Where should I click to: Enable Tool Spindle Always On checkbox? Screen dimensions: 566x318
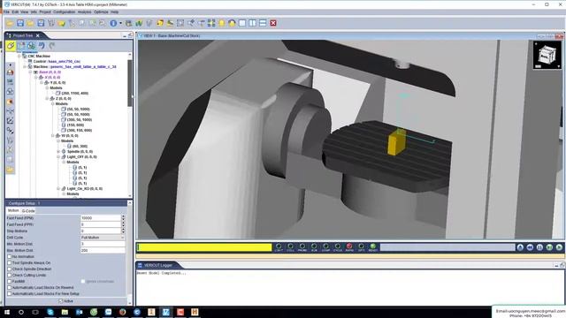tap(10, 263)
